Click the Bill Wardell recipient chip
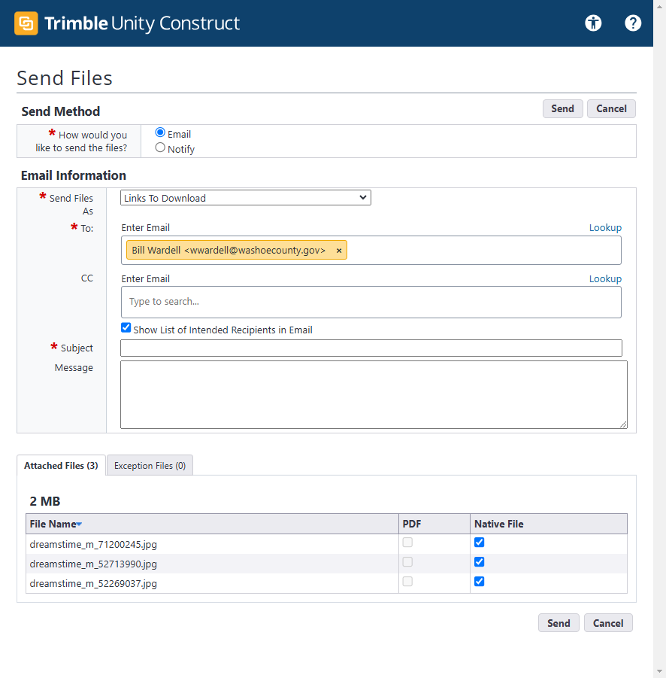This screenshot has height=678, width=666. coord(237,250)
